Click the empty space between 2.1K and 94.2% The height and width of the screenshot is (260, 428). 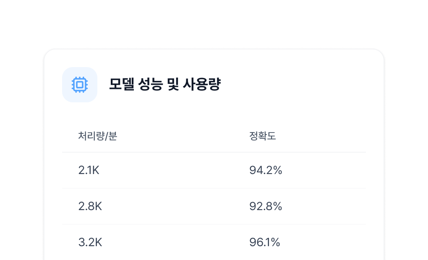(x=172, y=170)
